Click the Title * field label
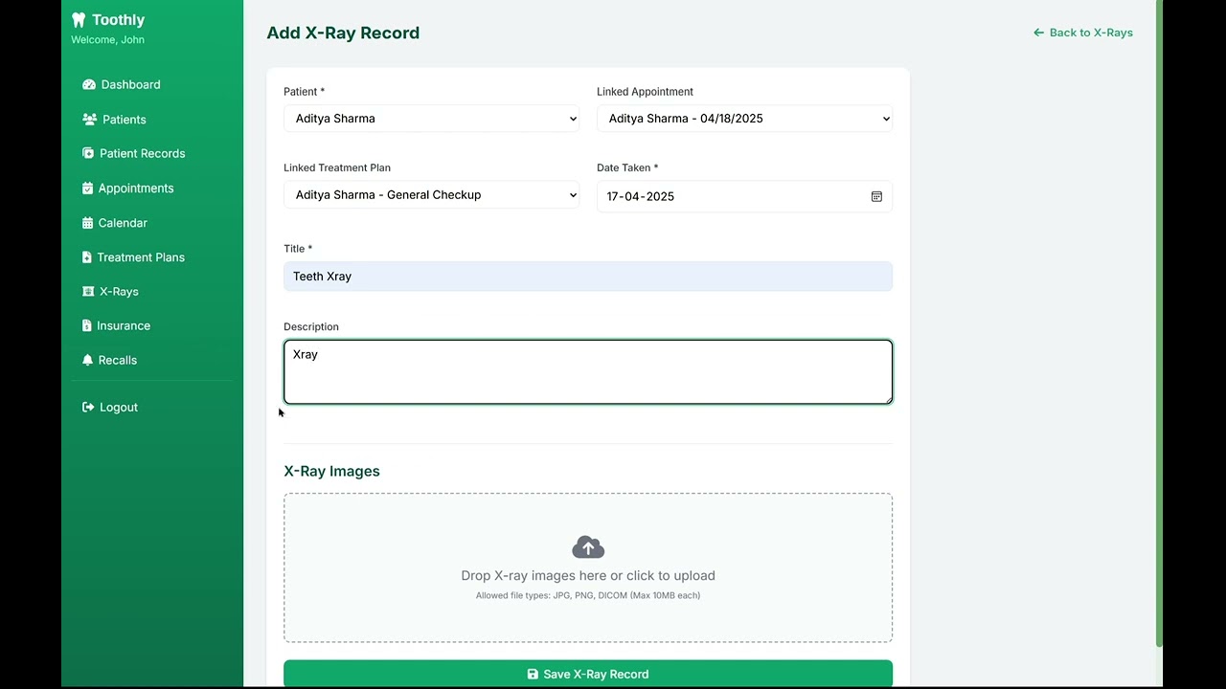This screenshot has width=1226, height=689. click(298, 249)
